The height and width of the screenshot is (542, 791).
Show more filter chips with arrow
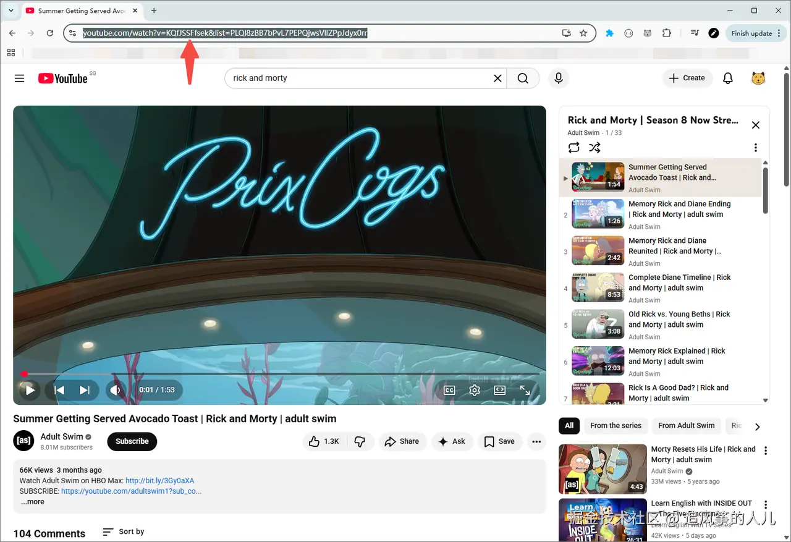(x=757, y=426)
